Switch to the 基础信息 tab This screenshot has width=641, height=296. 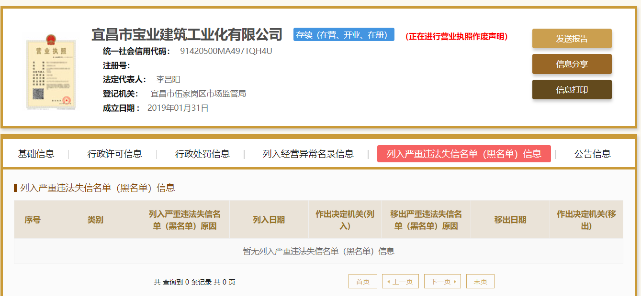point(36,154)
